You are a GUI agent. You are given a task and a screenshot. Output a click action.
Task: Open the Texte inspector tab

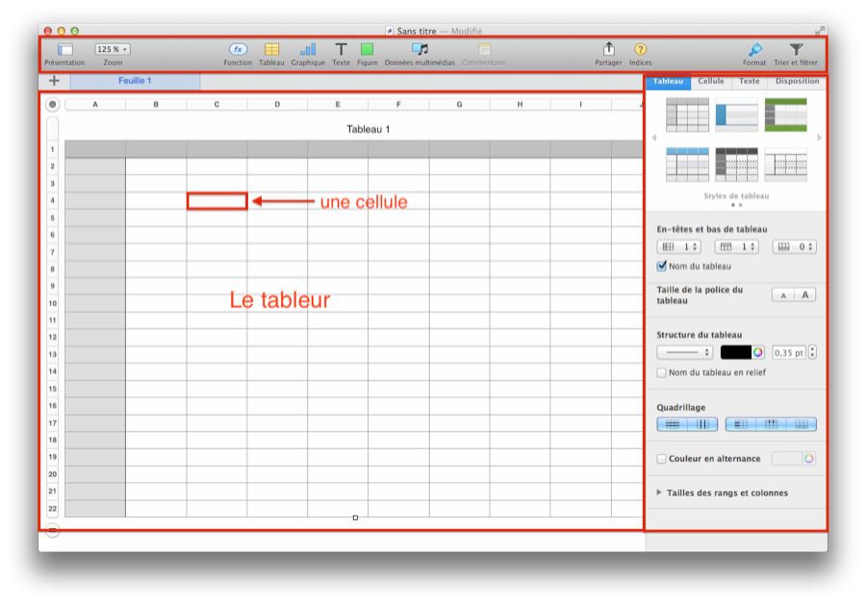(x=750, y=81)
